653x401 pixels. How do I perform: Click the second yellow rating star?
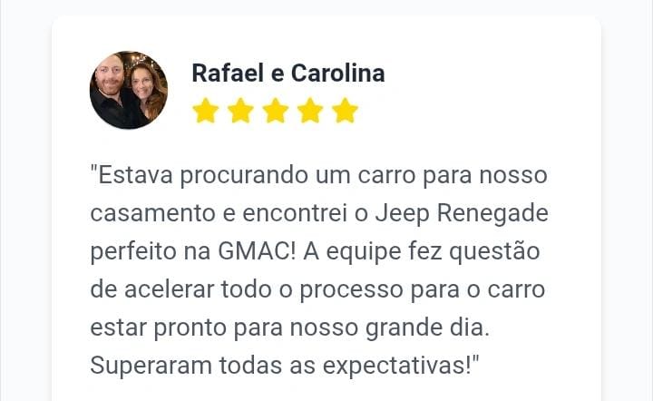tap(240, 112)
